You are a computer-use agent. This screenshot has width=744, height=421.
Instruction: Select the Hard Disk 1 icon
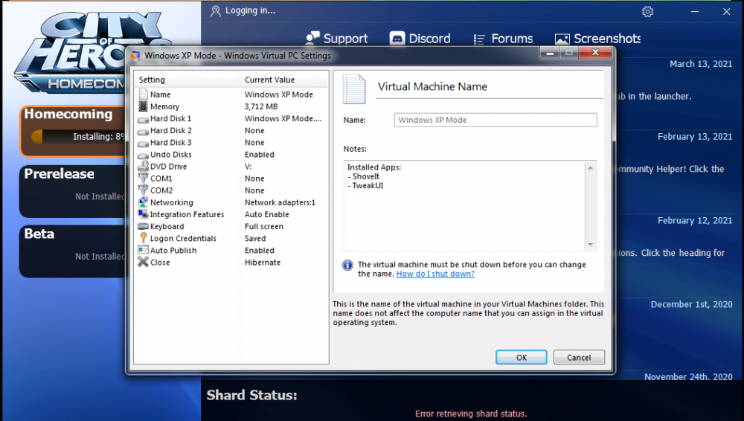point(144,119)
